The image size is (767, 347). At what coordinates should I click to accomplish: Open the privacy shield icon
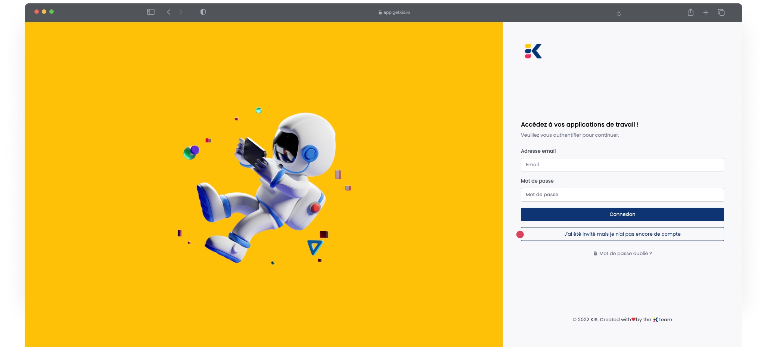tap(203, 12)
